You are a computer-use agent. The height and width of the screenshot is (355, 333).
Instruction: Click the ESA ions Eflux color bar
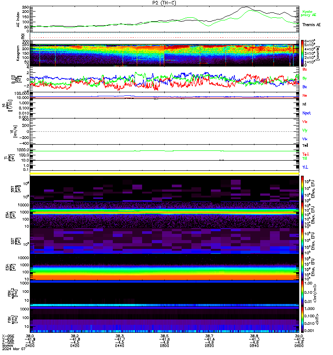(x=302, y=215)
